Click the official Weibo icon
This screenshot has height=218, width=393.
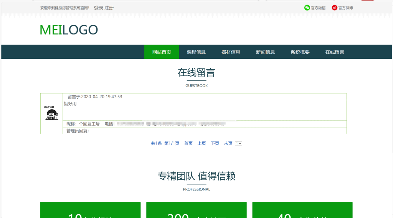coord(334,8)
